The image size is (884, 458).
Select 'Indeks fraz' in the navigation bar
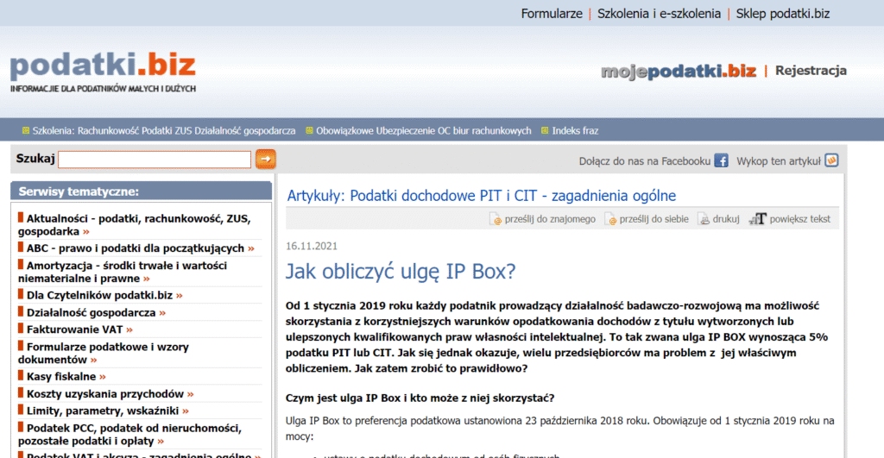[575, 131]
